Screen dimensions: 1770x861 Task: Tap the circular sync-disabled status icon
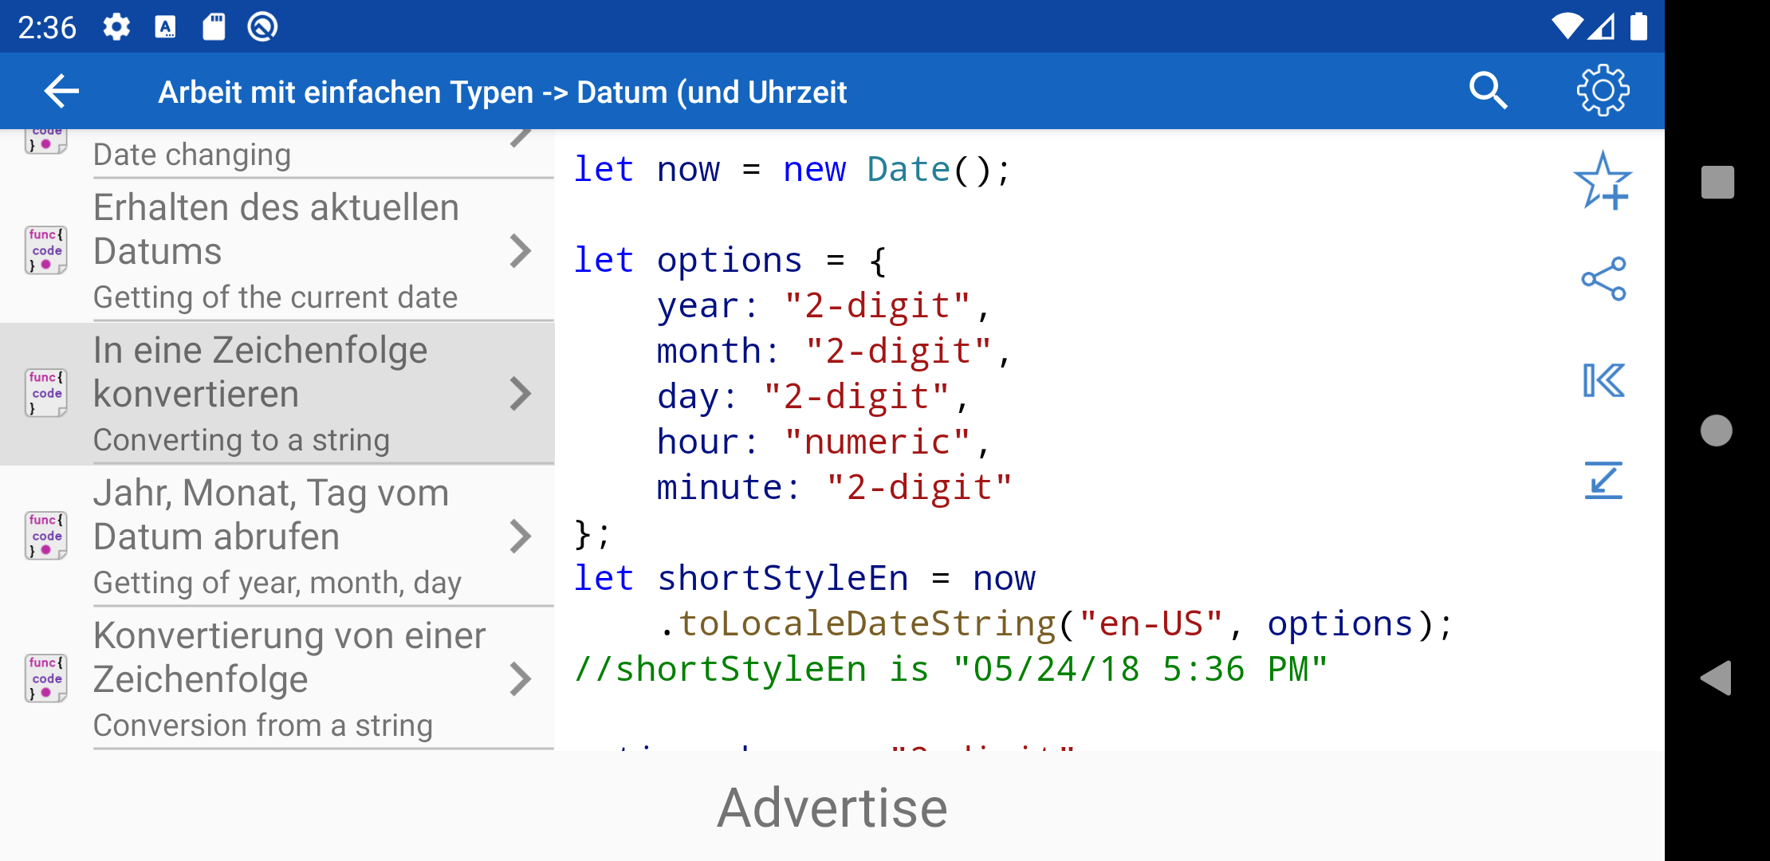click(262, 27)
